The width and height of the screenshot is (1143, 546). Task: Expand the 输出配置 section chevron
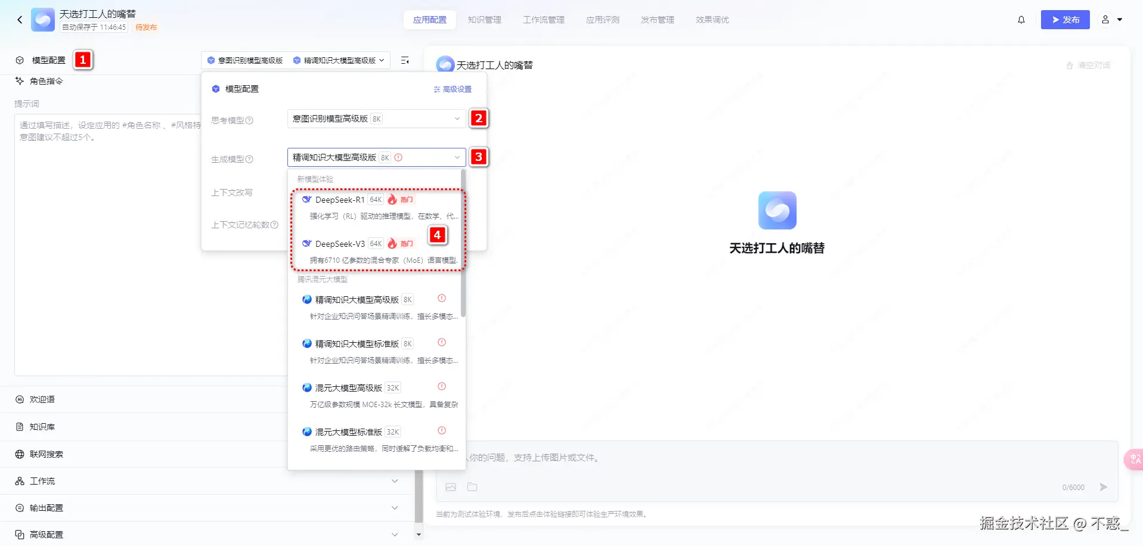pyautogui.click(x=395, y=508)
